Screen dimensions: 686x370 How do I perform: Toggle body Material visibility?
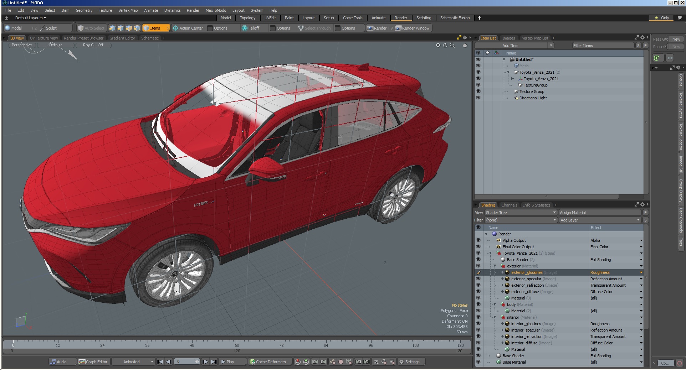478,304
